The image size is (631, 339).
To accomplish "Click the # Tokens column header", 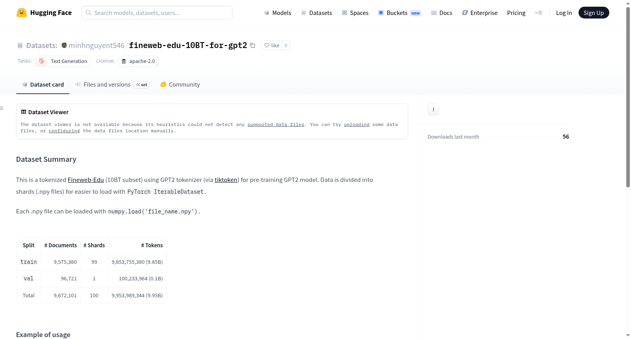I will coord(137,245).
